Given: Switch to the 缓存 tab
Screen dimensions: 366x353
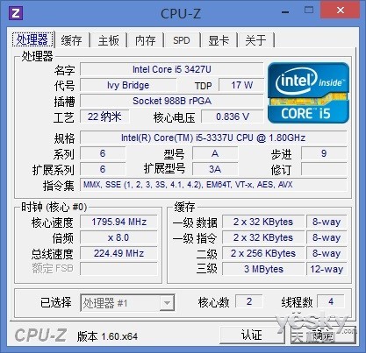Looking at the screenshot, I should (71, 40).
